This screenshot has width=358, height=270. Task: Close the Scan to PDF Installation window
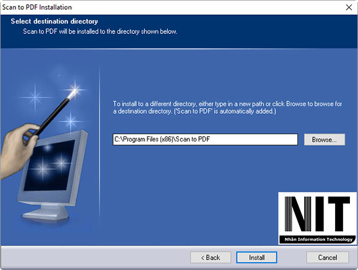pos(349,7)
